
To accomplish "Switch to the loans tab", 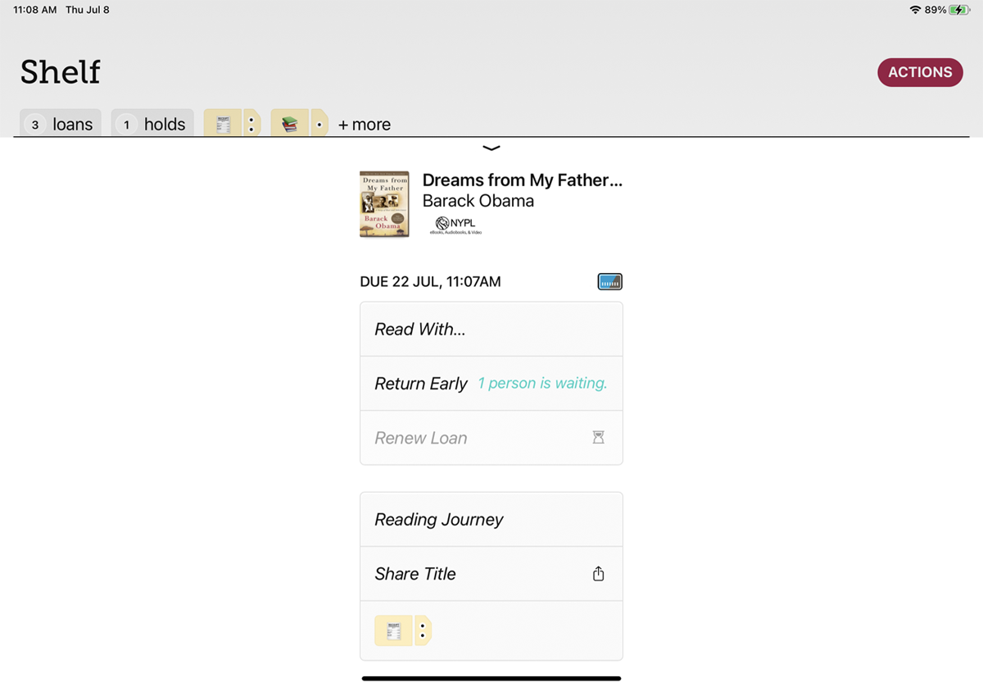I will (61, 124).
